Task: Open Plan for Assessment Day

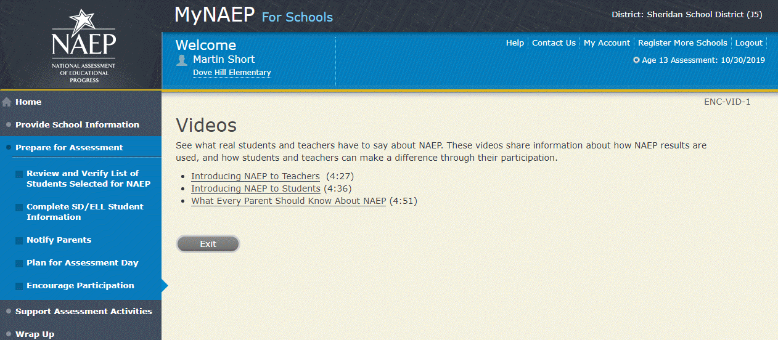Action: [x=83, y=263]
